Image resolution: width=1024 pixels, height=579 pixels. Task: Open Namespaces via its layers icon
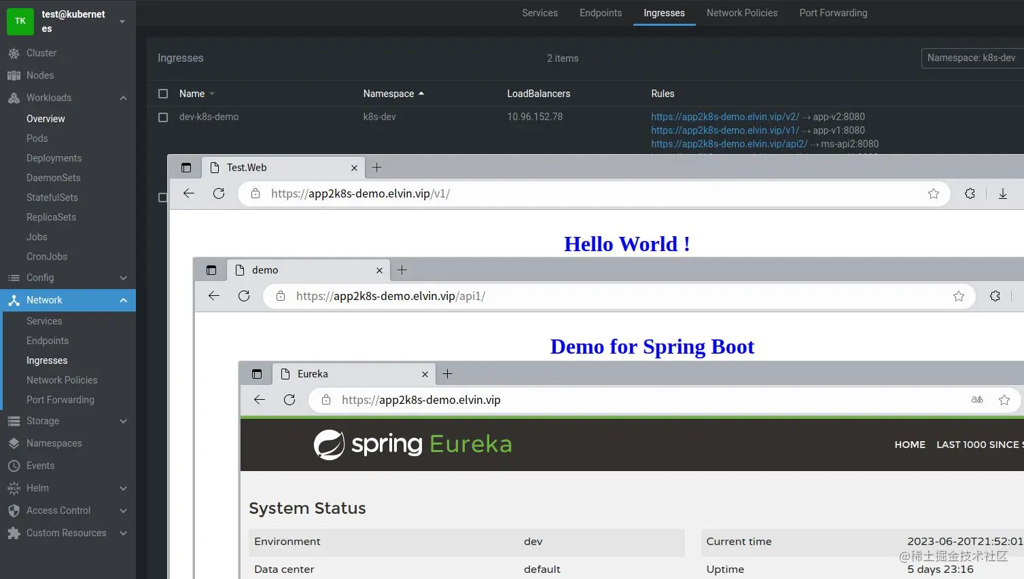click(x=14, y=443)
